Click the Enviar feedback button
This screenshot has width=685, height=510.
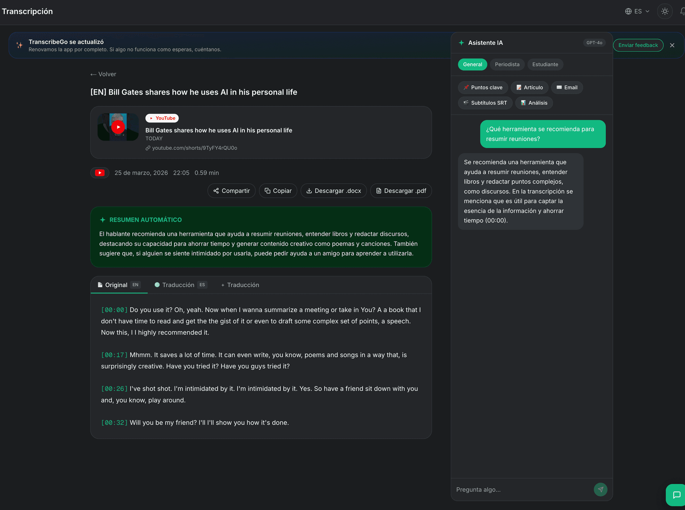click(638, 45)
